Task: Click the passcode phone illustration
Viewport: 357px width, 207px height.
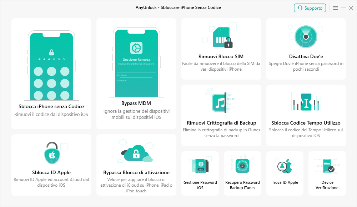Action: (x=51, y=65)
